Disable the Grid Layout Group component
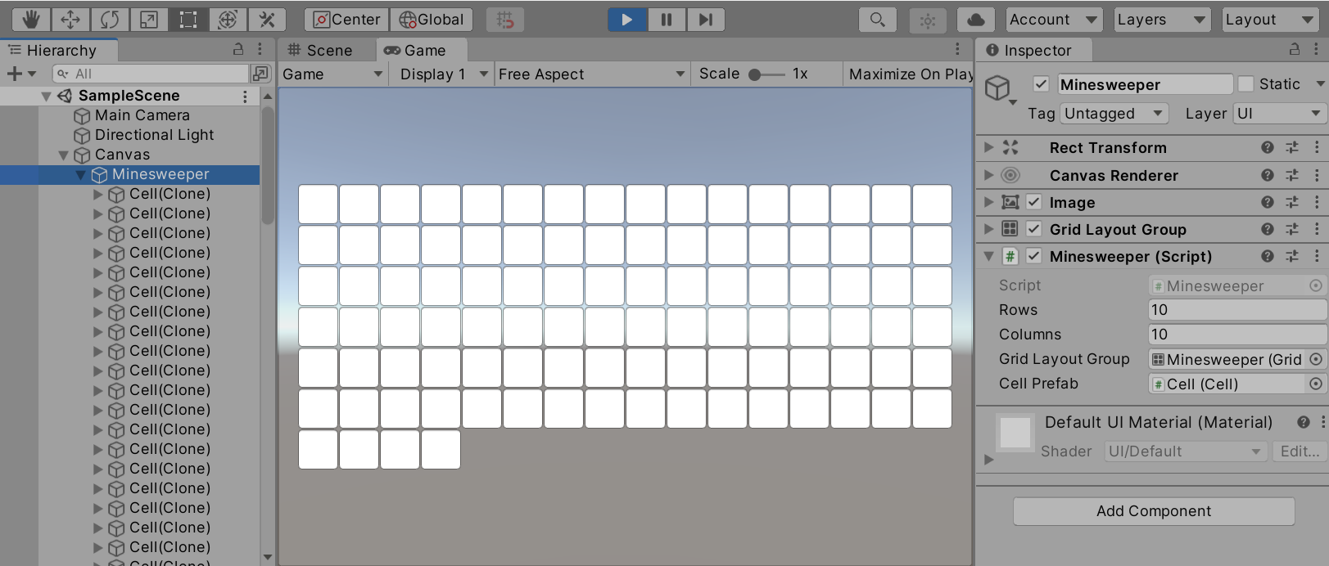The image size is (1329, 566). pos(1034,230)
